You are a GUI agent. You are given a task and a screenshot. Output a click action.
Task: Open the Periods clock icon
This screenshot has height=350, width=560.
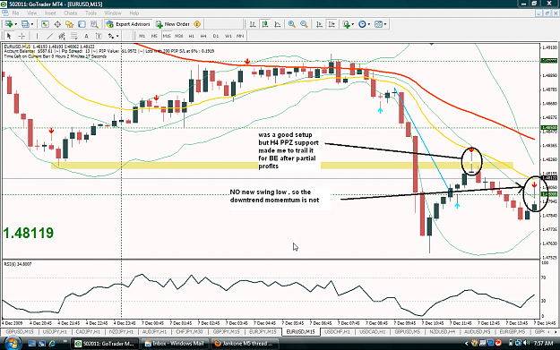[362, 24]
